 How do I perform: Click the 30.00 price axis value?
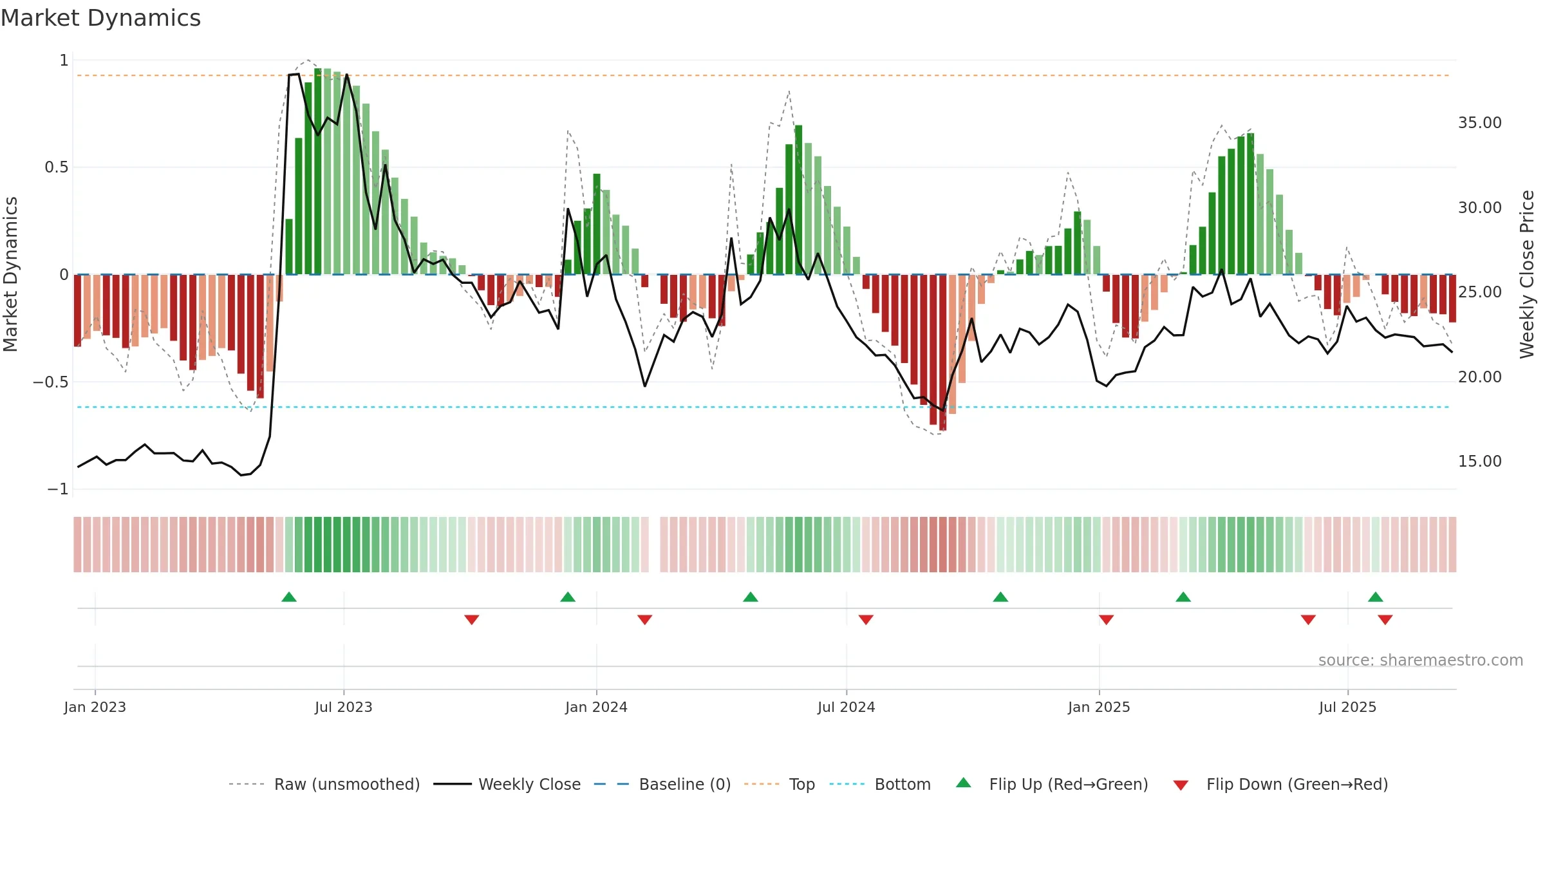pos(1480,207)
